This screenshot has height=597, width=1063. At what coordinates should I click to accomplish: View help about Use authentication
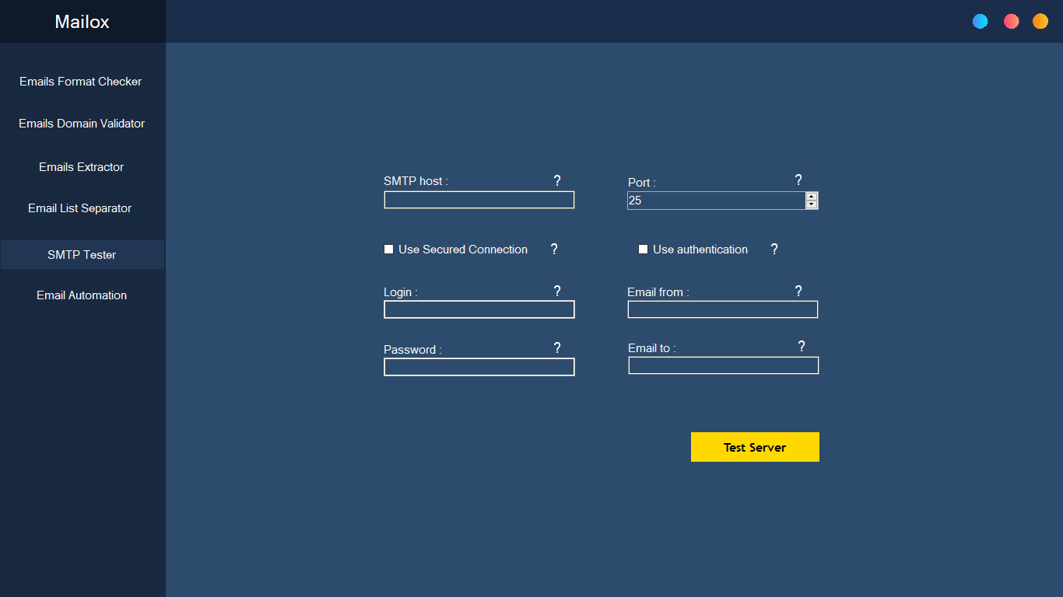[x=774, y=249]
